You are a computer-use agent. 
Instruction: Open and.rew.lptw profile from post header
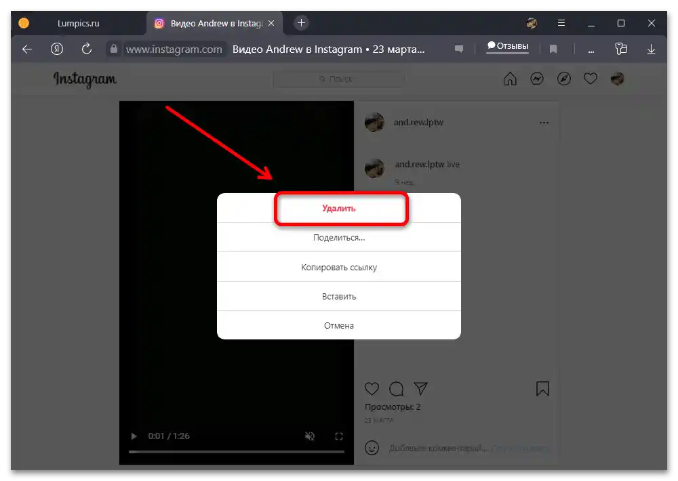418,123
